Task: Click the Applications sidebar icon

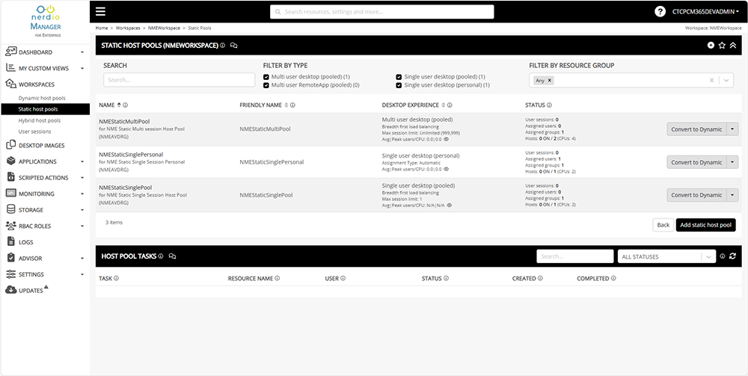Action: click(x=11, y=161)
